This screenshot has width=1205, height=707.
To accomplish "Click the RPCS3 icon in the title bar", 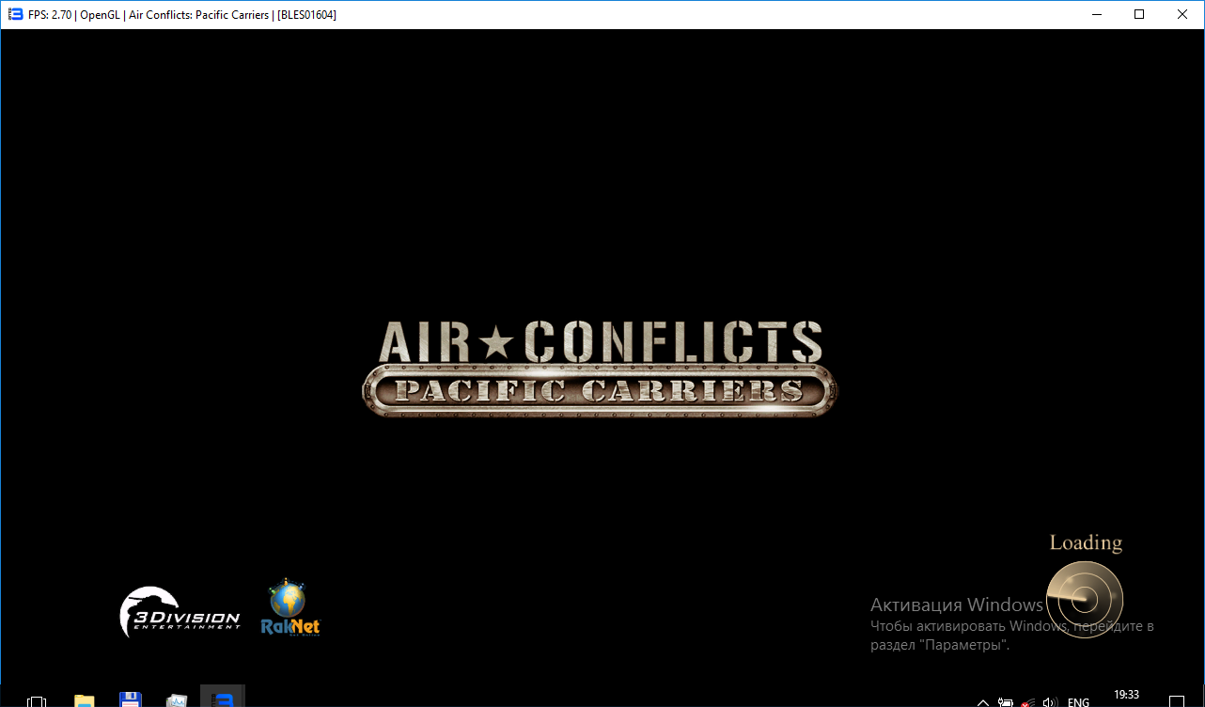I will click(15, 14).
